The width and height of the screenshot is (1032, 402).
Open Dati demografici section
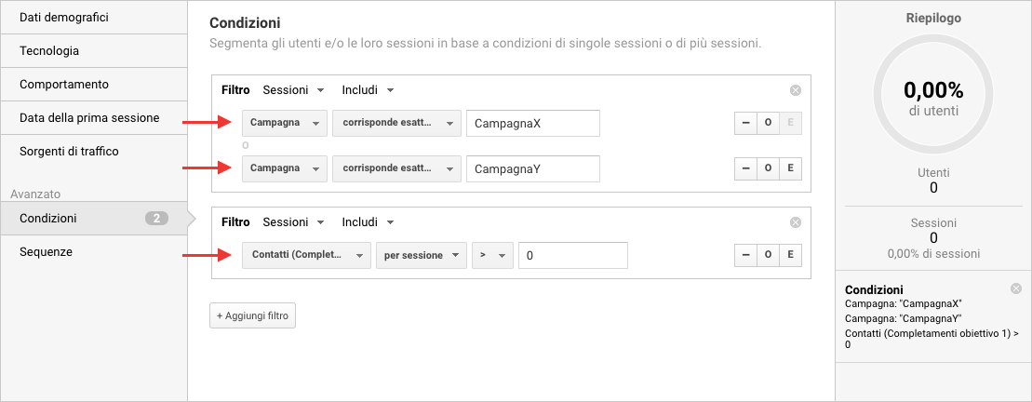tap(64, 17)
